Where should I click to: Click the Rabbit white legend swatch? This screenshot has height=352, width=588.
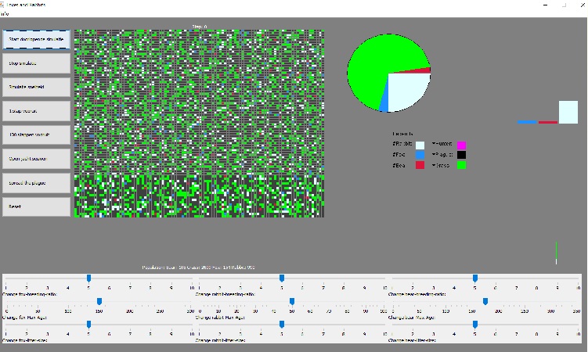(420, 145)
